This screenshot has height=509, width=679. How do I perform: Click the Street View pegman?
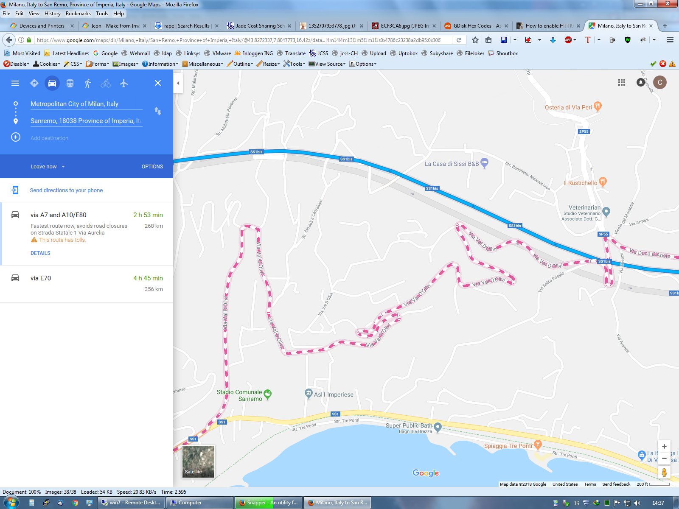[664, 472]
